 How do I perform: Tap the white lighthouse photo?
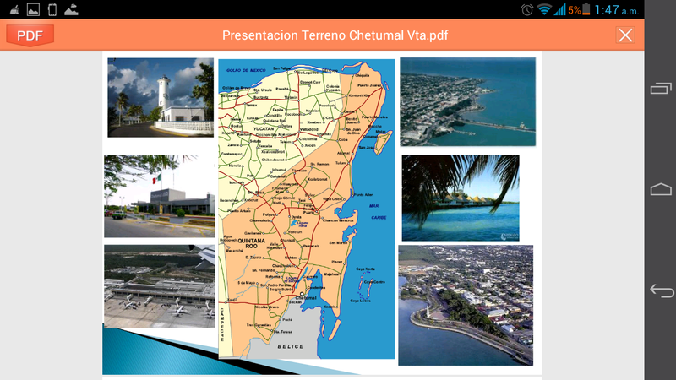[161, 97]
